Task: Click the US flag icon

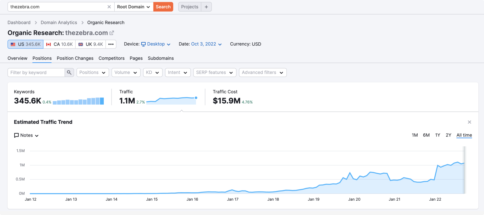Action: point(13,44)
